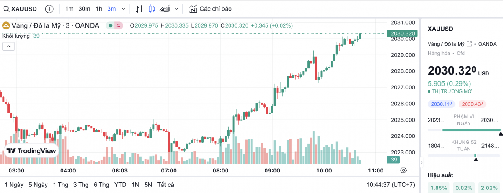Select the area chart style icon

(165, 9)
